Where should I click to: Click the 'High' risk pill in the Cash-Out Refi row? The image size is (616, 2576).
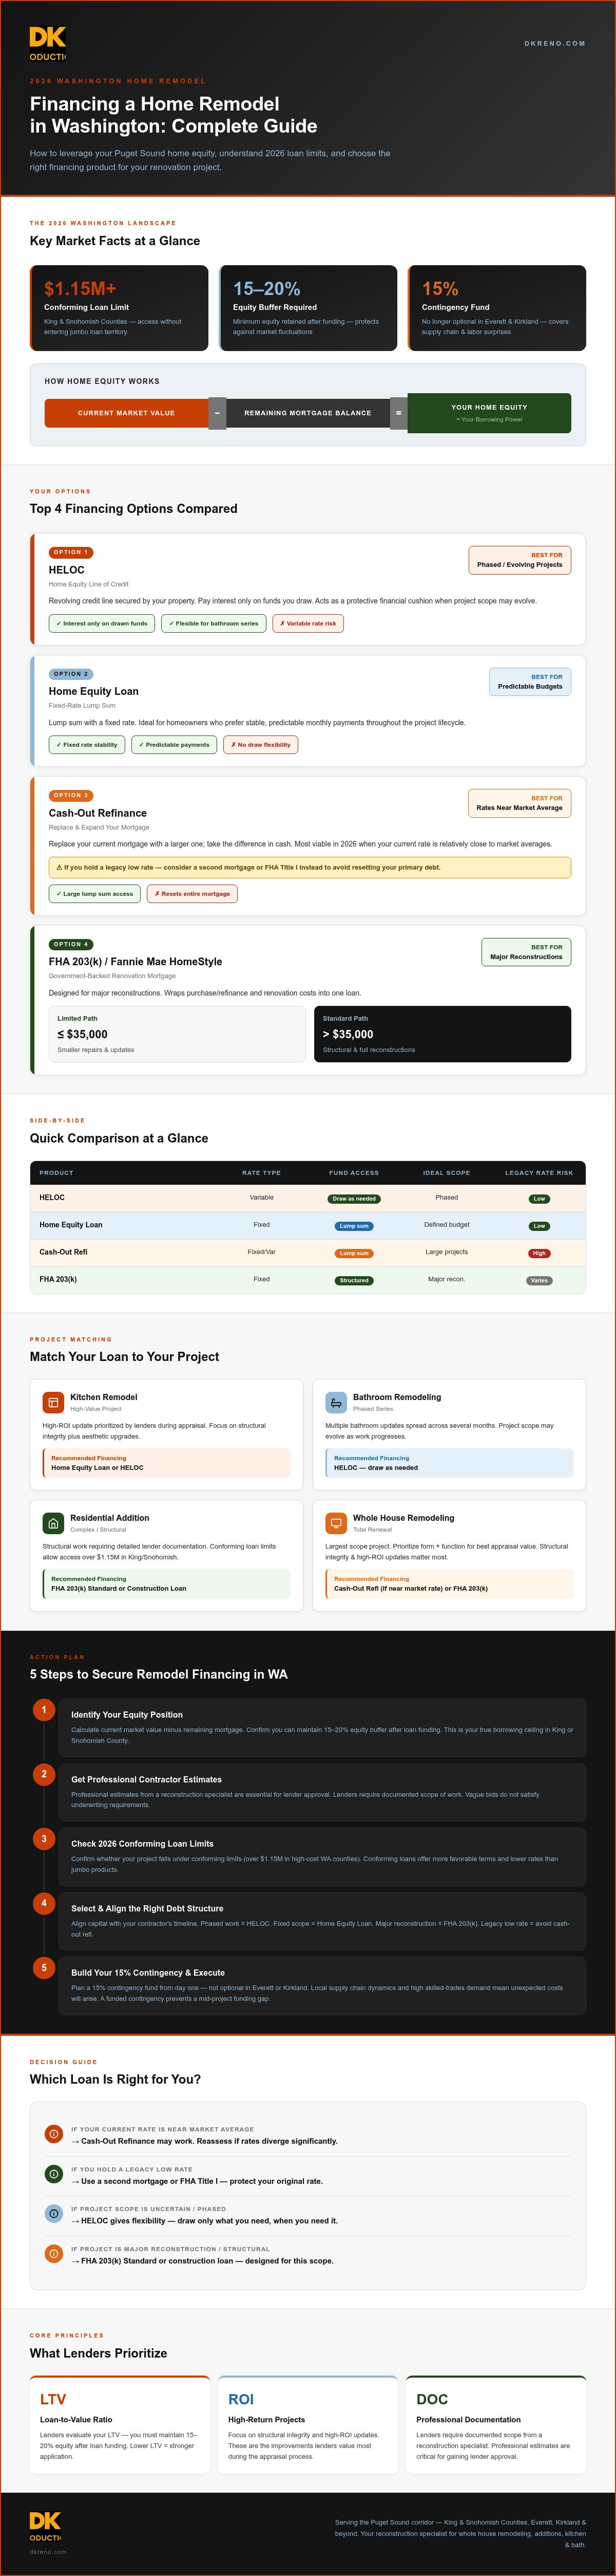click(x=539, y=1253)
